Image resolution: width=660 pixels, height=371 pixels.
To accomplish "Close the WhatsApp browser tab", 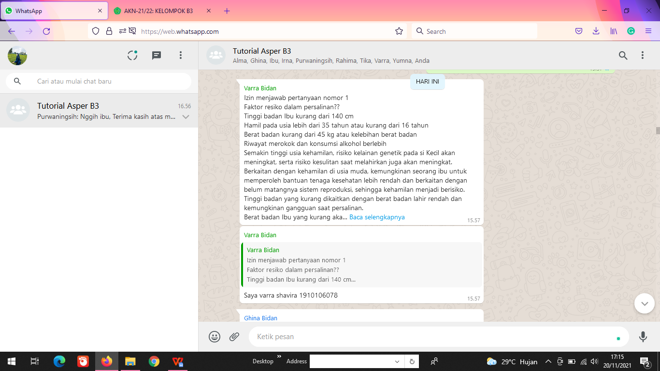I will 100,11.
